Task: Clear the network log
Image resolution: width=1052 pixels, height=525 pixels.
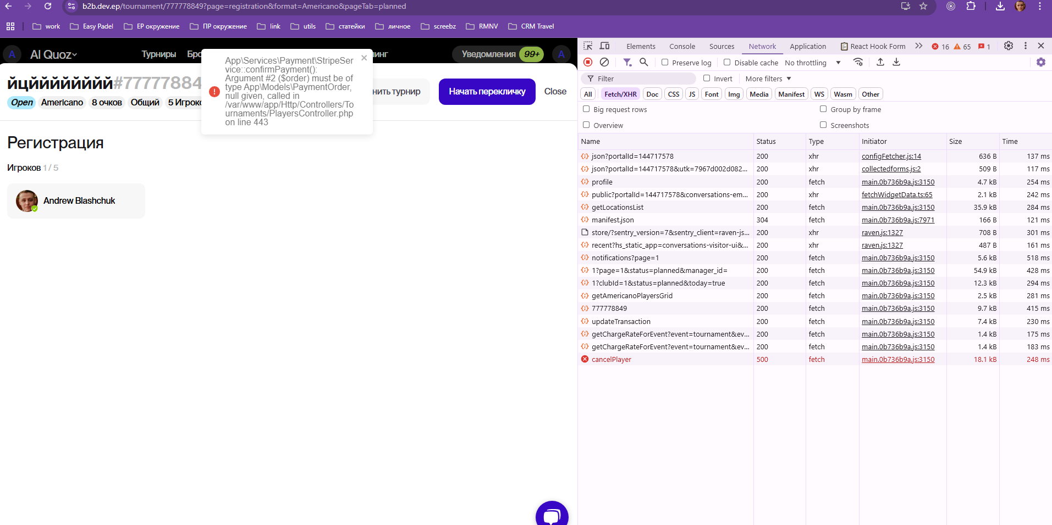Action: pyautogui.click(x=604, y=63)
